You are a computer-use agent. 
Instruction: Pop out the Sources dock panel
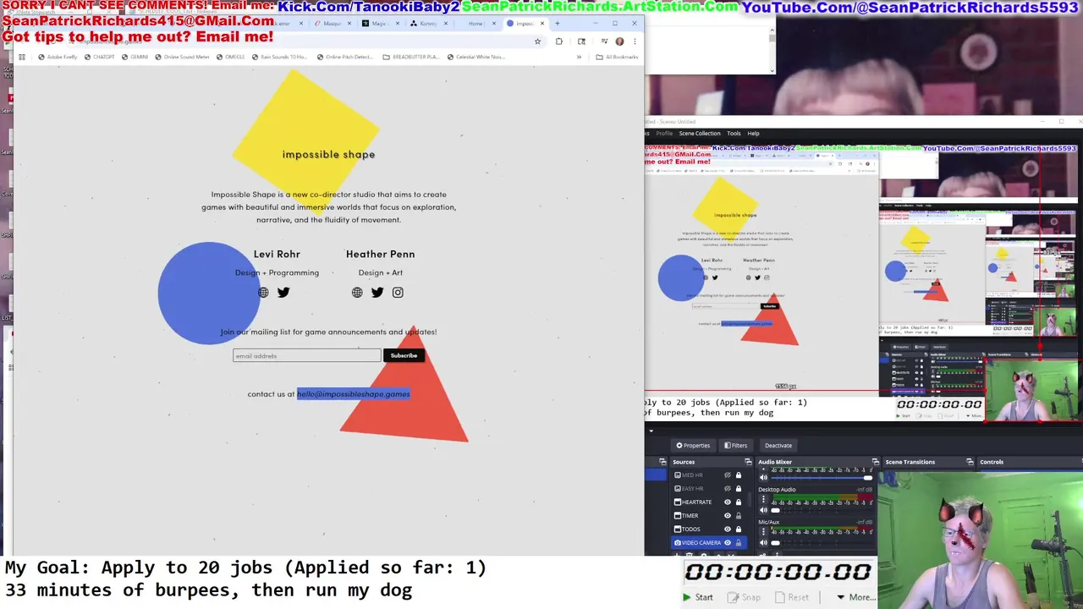tap(748, 462)
